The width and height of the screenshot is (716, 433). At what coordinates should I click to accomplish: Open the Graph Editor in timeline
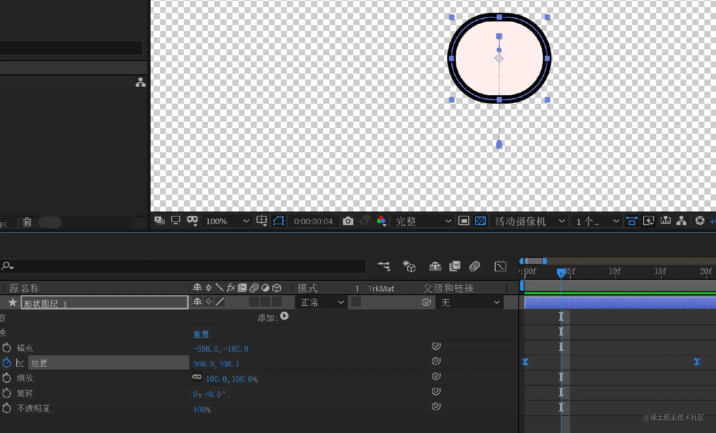[500, 266]
